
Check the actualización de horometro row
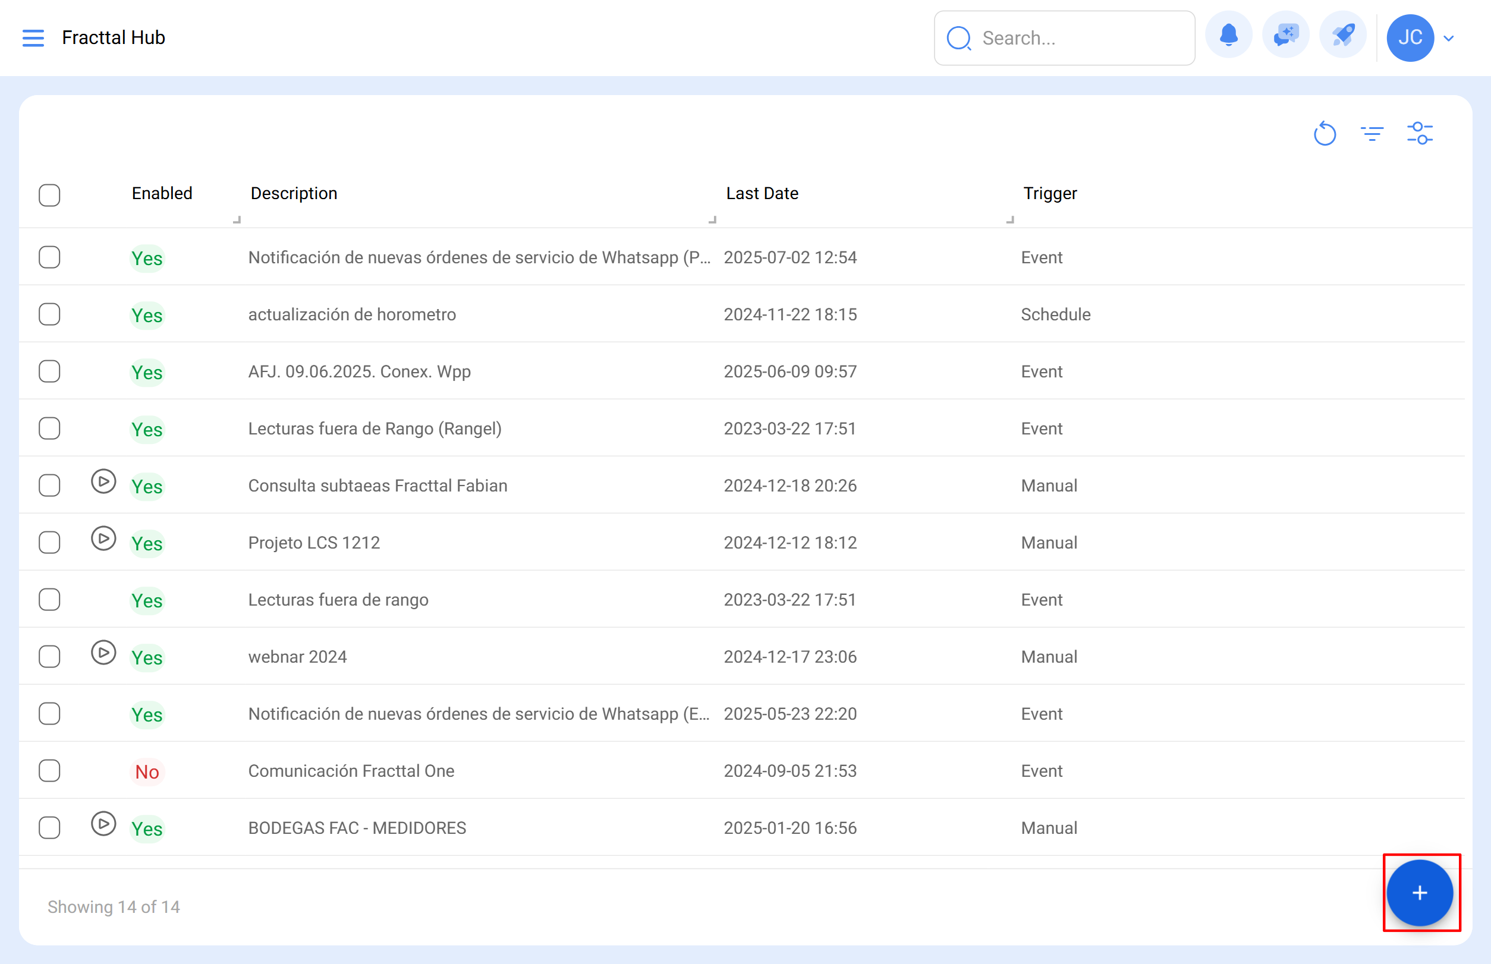click(49, 314)
